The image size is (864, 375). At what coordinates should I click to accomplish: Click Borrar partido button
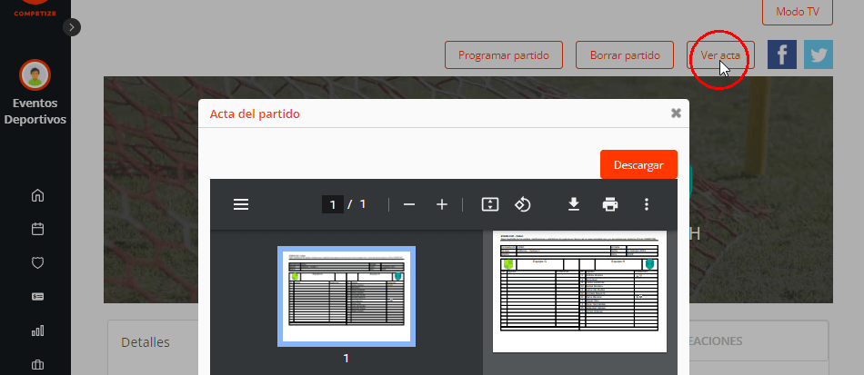(x=625, y=55)
